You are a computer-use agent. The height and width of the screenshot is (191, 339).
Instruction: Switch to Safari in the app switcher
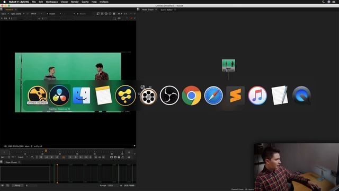(213, 95)
